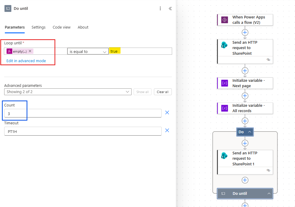This screenshot has height=207, width=295.
Task: Remove the Timeout parameter
Action: tap(167, 131)
